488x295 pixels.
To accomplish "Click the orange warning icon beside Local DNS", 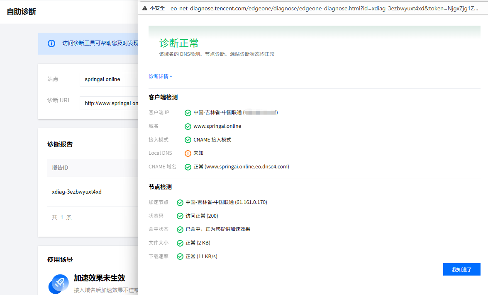I will point(188,153).
